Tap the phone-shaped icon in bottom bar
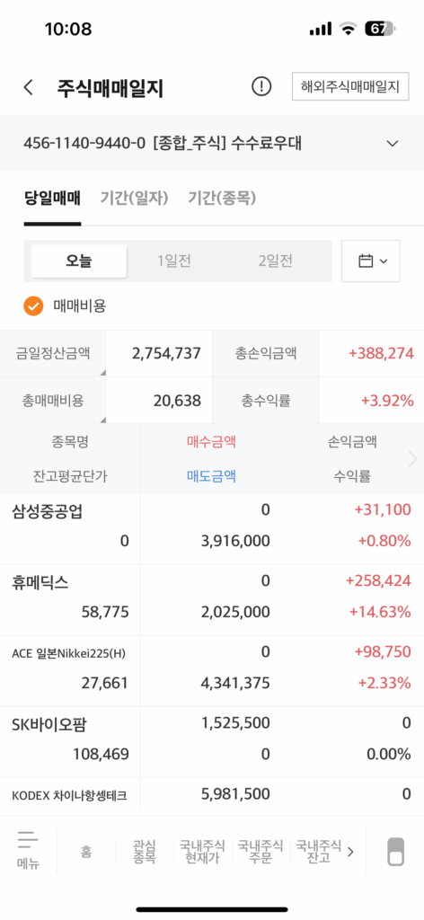The image size is (424, 920). [x=396, y=852]
